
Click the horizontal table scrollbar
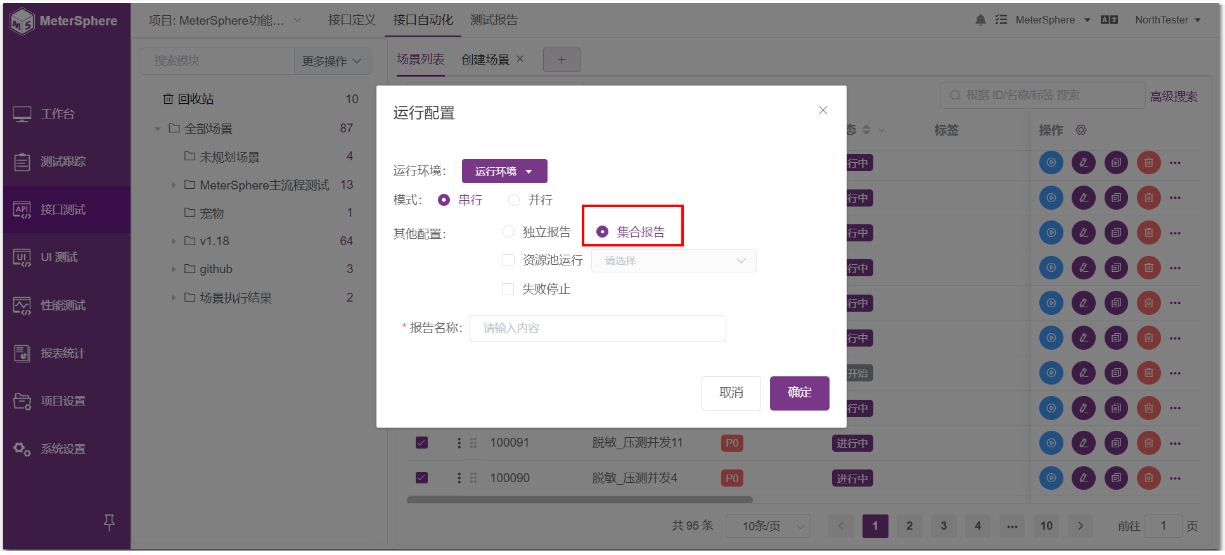(579, 500)
